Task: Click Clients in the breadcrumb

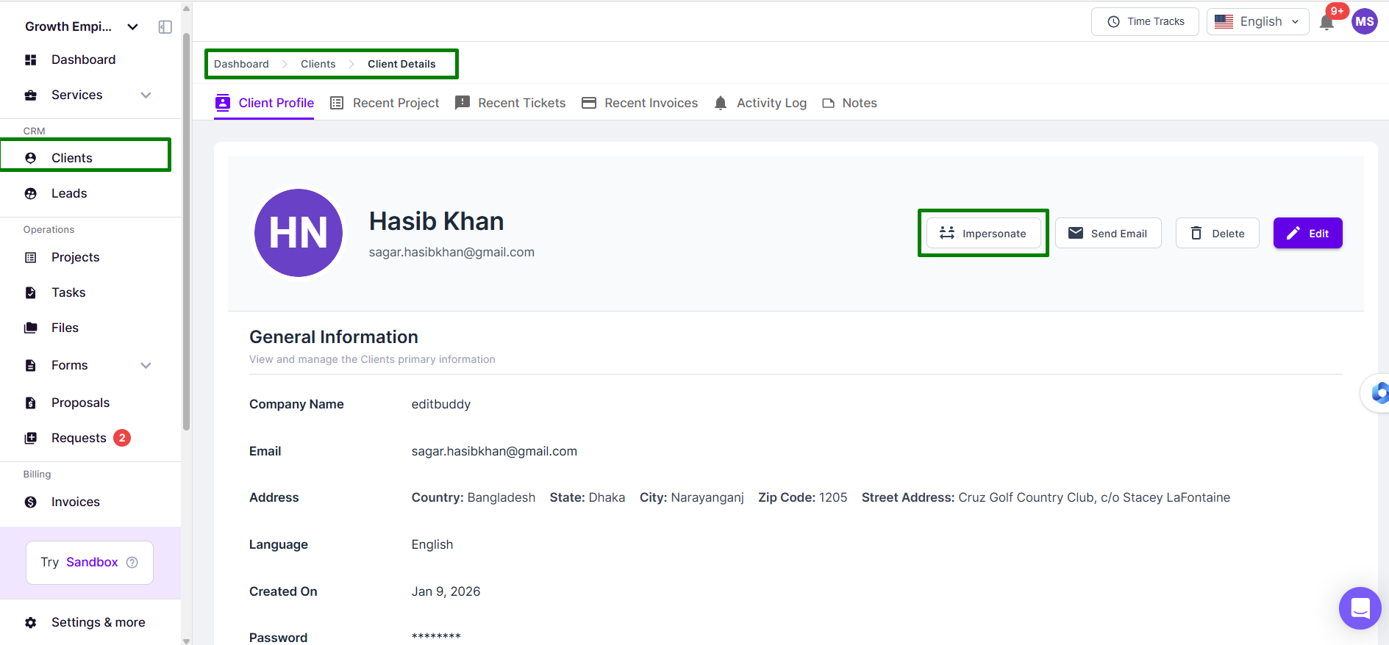Action: pos(318,64)
